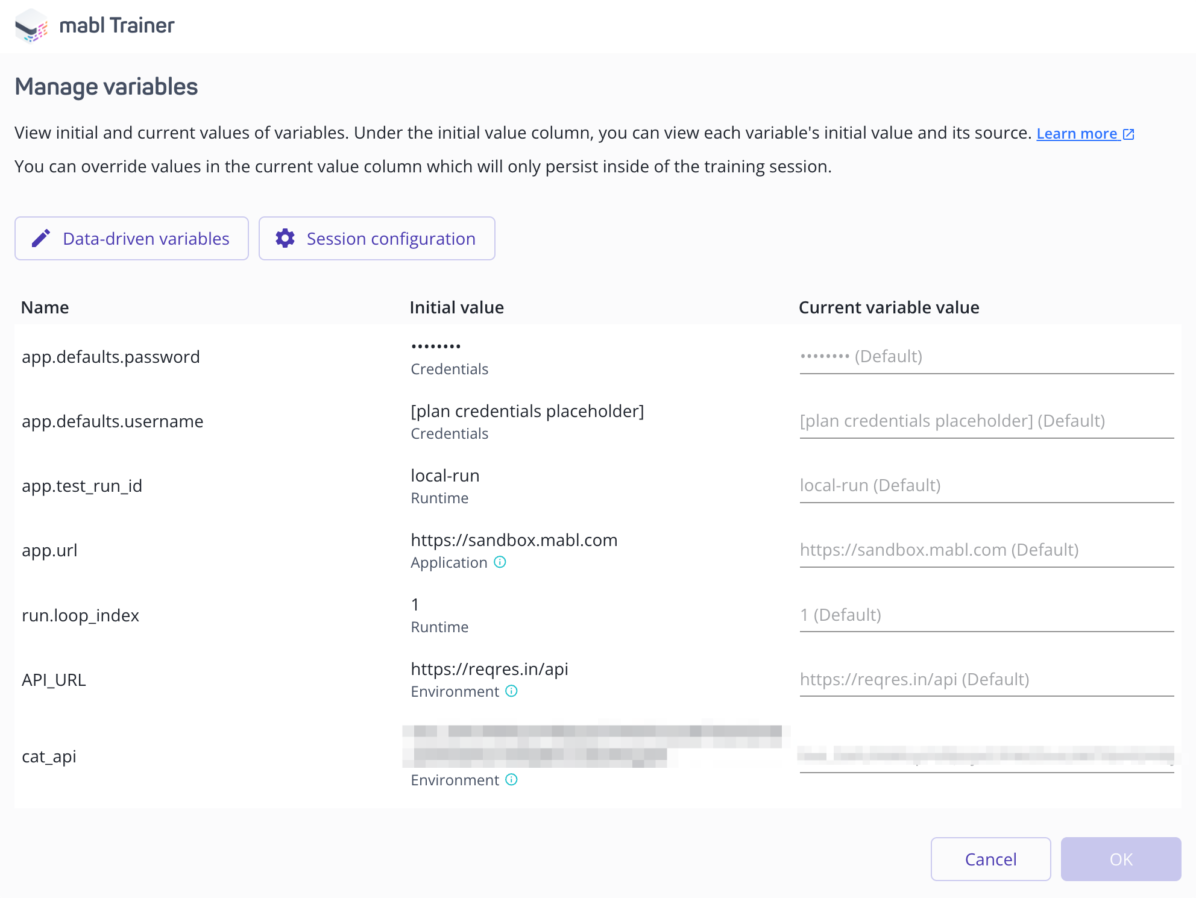
Task: Click the Environment label in API_URL row
Action: 455,691
